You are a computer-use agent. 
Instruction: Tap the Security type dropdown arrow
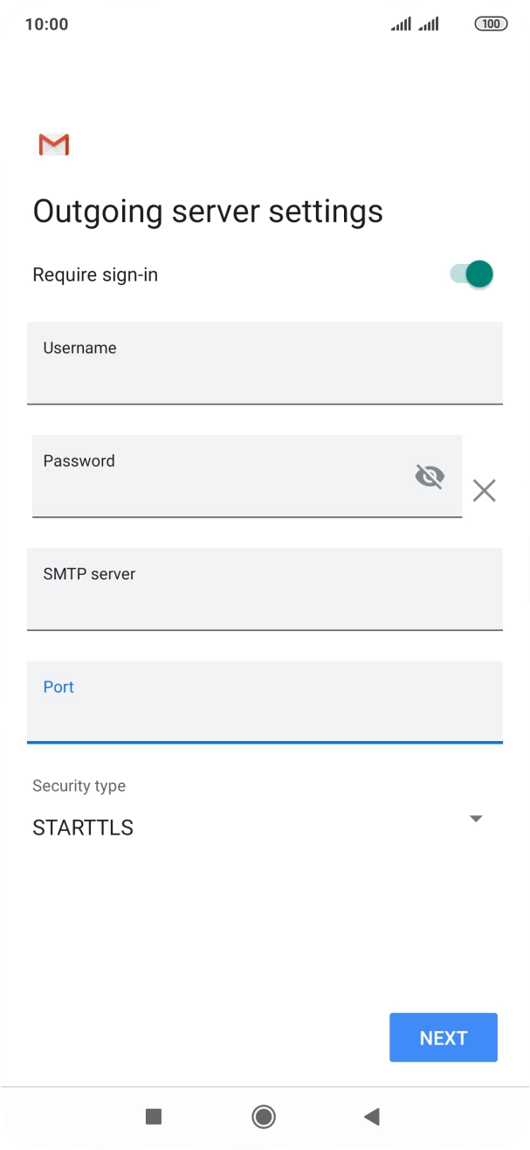pos(476,819)
